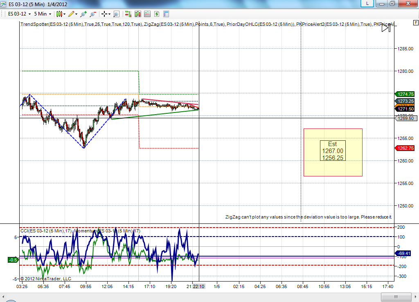
Task: Select the pencil drawing tools icon
Action: tap(71, 14)
